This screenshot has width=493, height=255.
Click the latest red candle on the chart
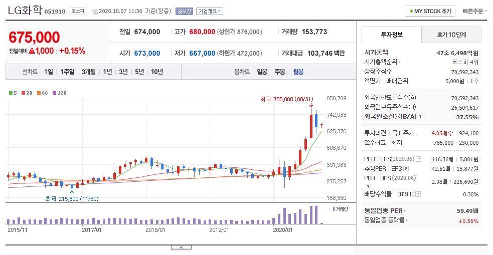[x=321, y=126]
